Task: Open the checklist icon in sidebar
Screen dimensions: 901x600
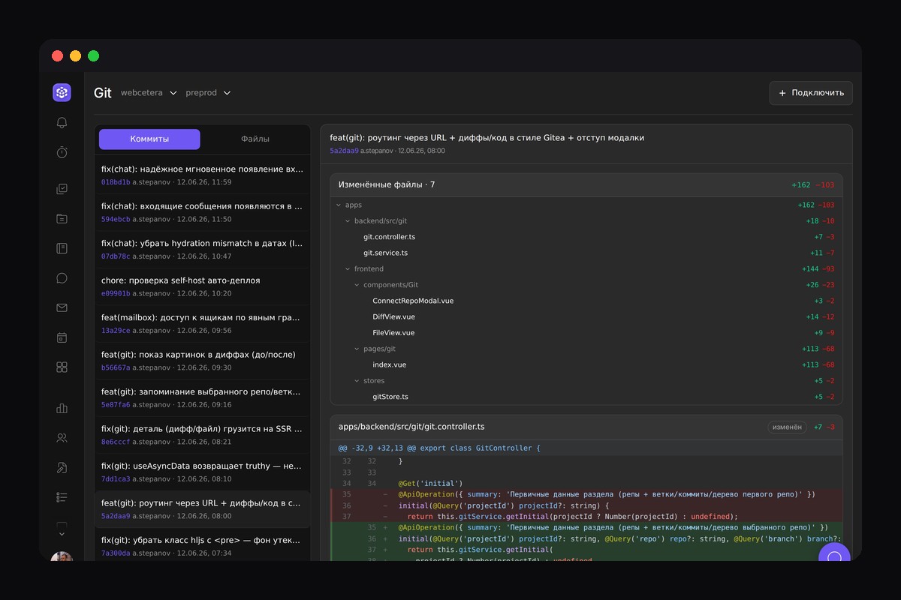Action: [x=62, y=497]
